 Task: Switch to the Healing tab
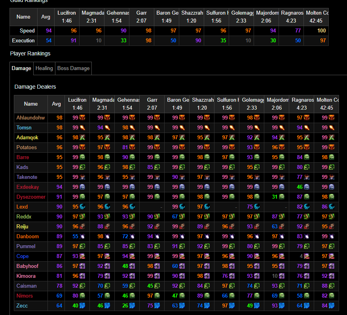44,68
